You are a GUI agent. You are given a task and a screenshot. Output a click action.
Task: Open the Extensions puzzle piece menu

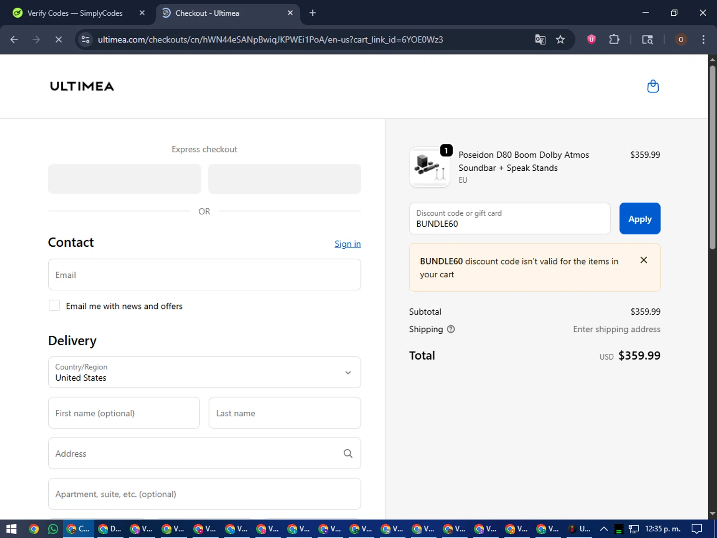pyautogui.click(x=614, y=40)
